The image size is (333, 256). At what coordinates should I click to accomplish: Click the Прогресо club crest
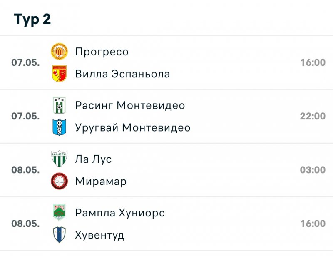(x=59, y=51)
